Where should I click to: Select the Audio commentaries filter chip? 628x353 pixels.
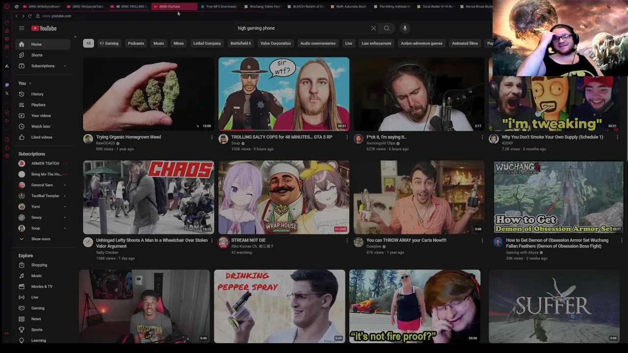click(318, 43)
